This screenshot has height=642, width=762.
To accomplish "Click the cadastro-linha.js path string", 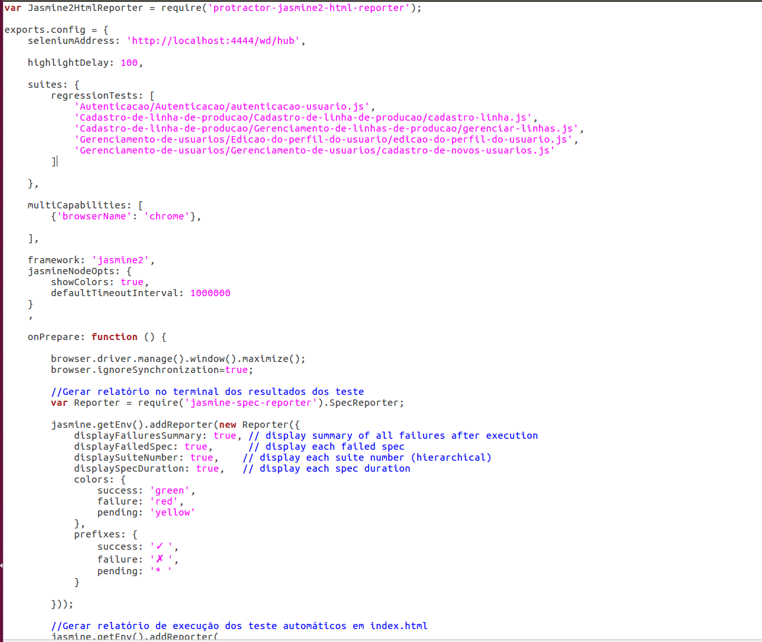I will [303, 117].
